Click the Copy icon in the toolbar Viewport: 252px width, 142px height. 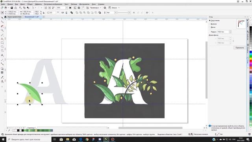click(24, 8)
